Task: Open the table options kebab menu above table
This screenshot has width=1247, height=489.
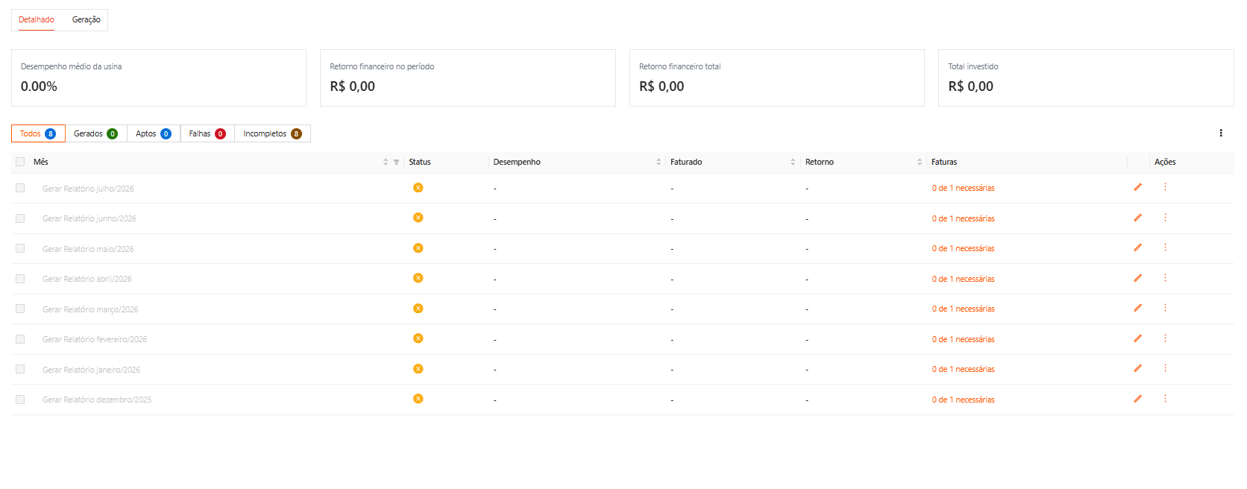Action: click(x=1221, y=133)
